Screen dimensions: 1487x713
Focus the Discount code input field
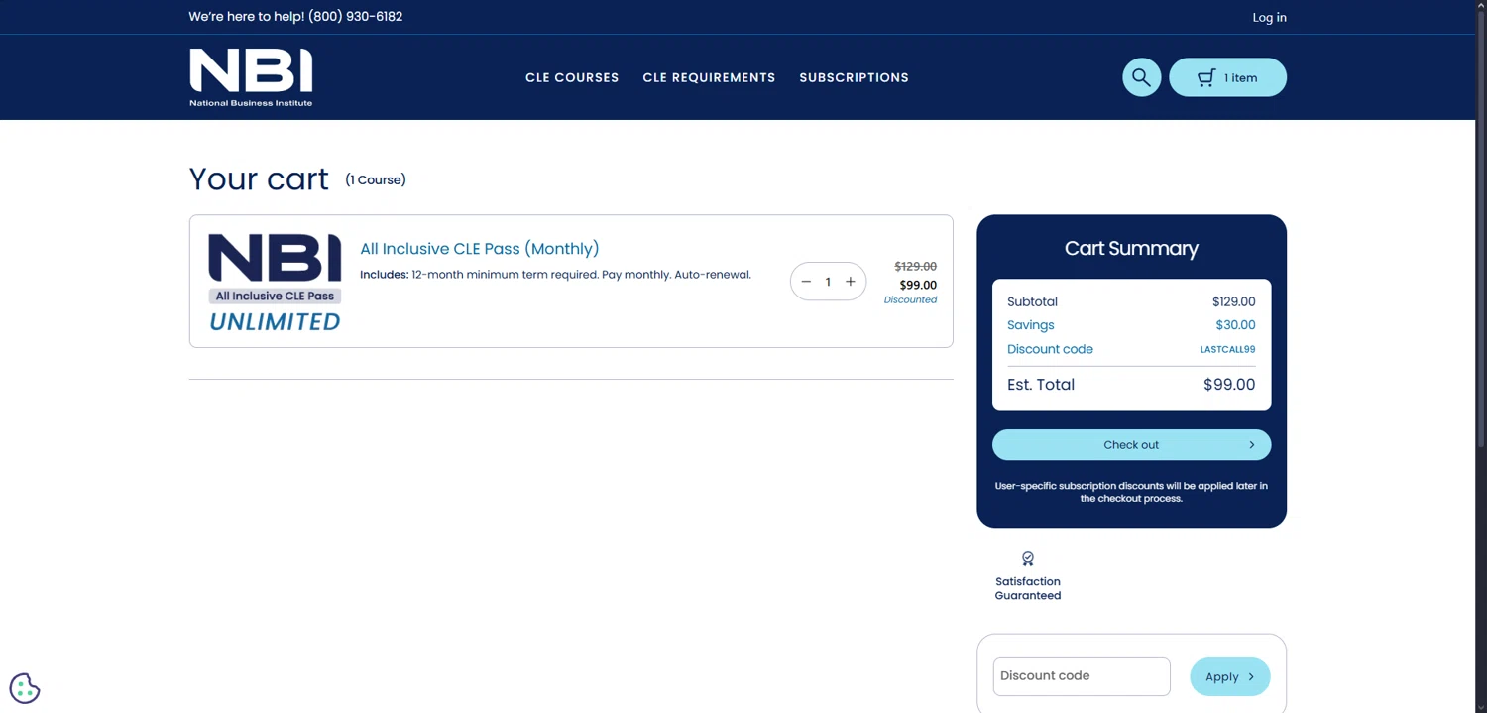click(1082, 676)
